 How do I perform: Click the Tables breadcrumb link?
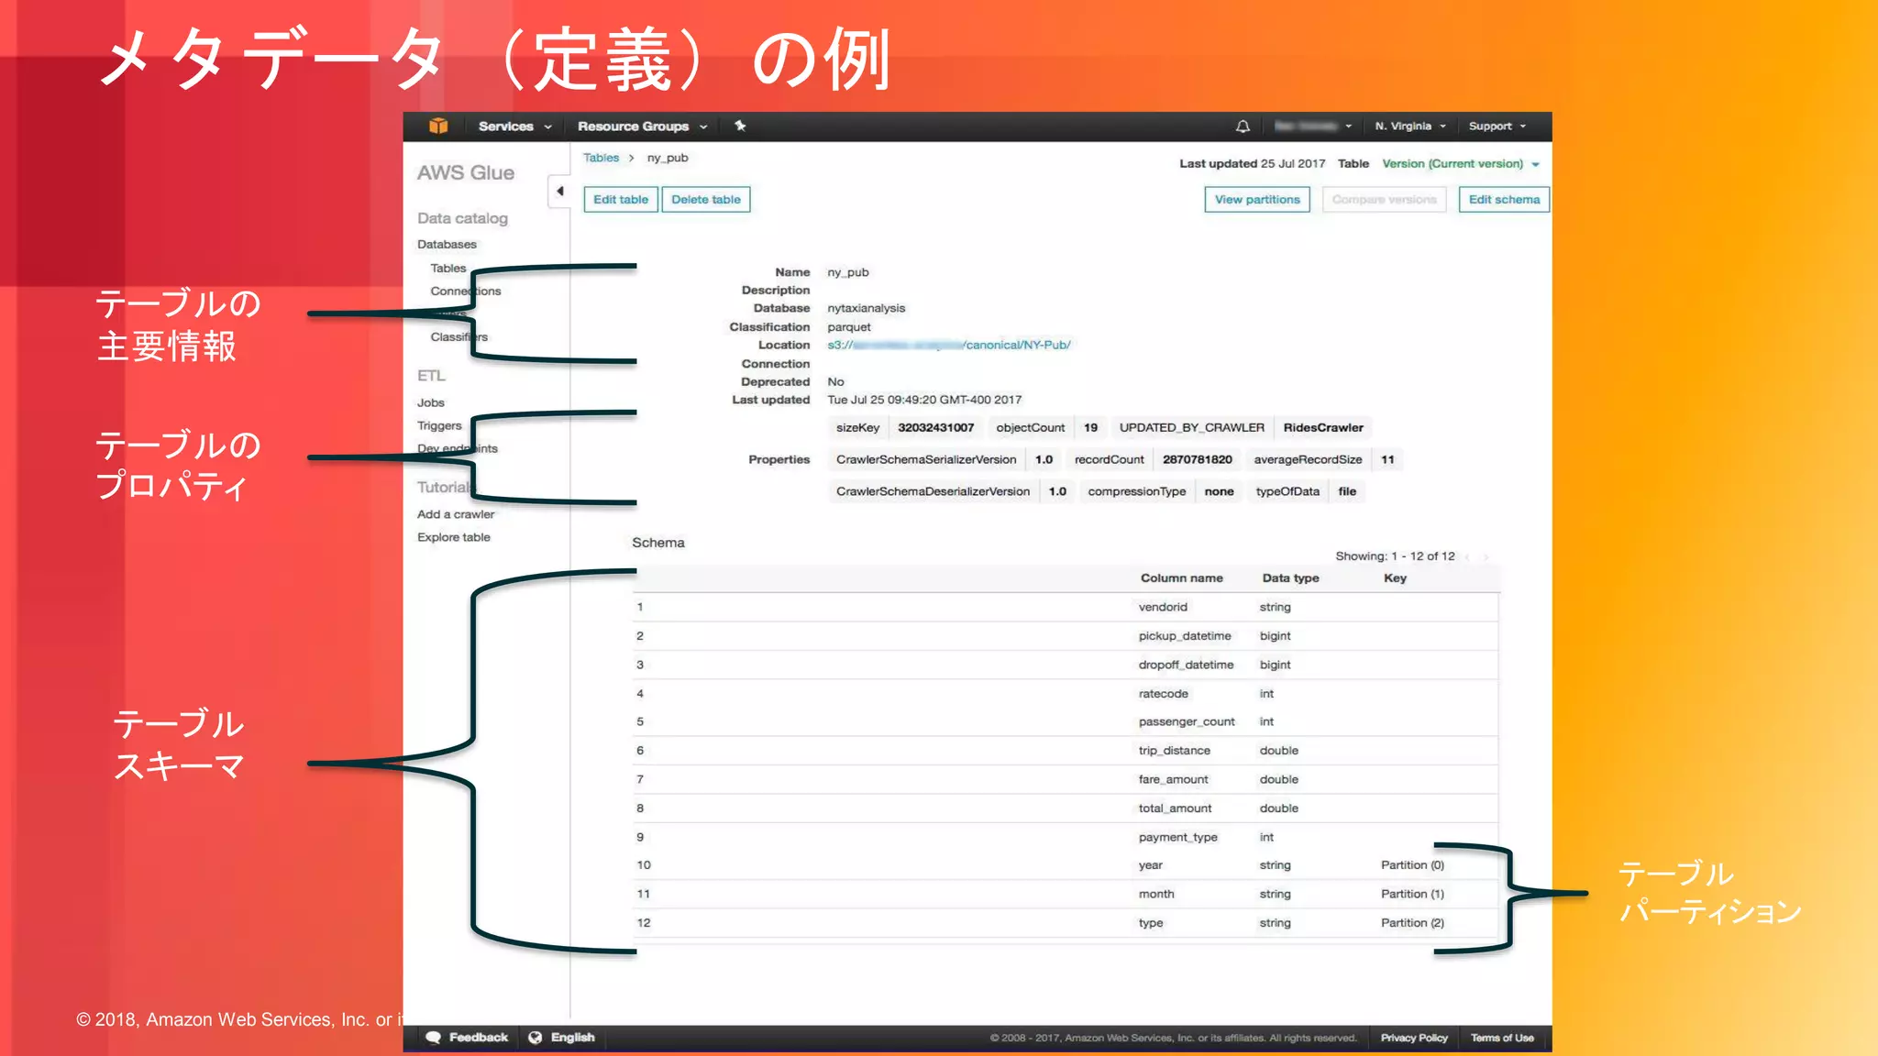pyautogui.click(x=601, y=158)
